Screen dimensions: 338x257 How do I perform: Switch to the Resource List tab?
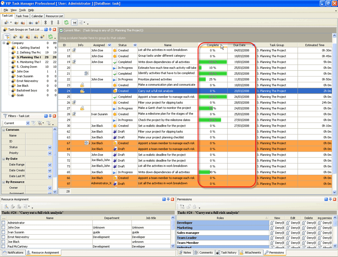(x=54, y=16)
